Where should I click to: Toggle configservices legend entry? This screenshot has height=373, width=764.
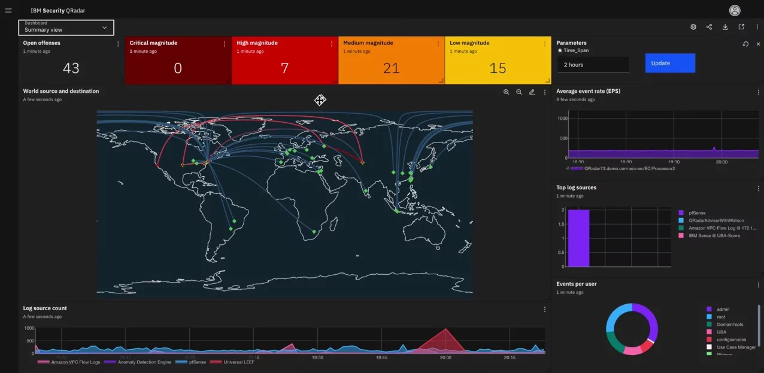tap(727, 339)
